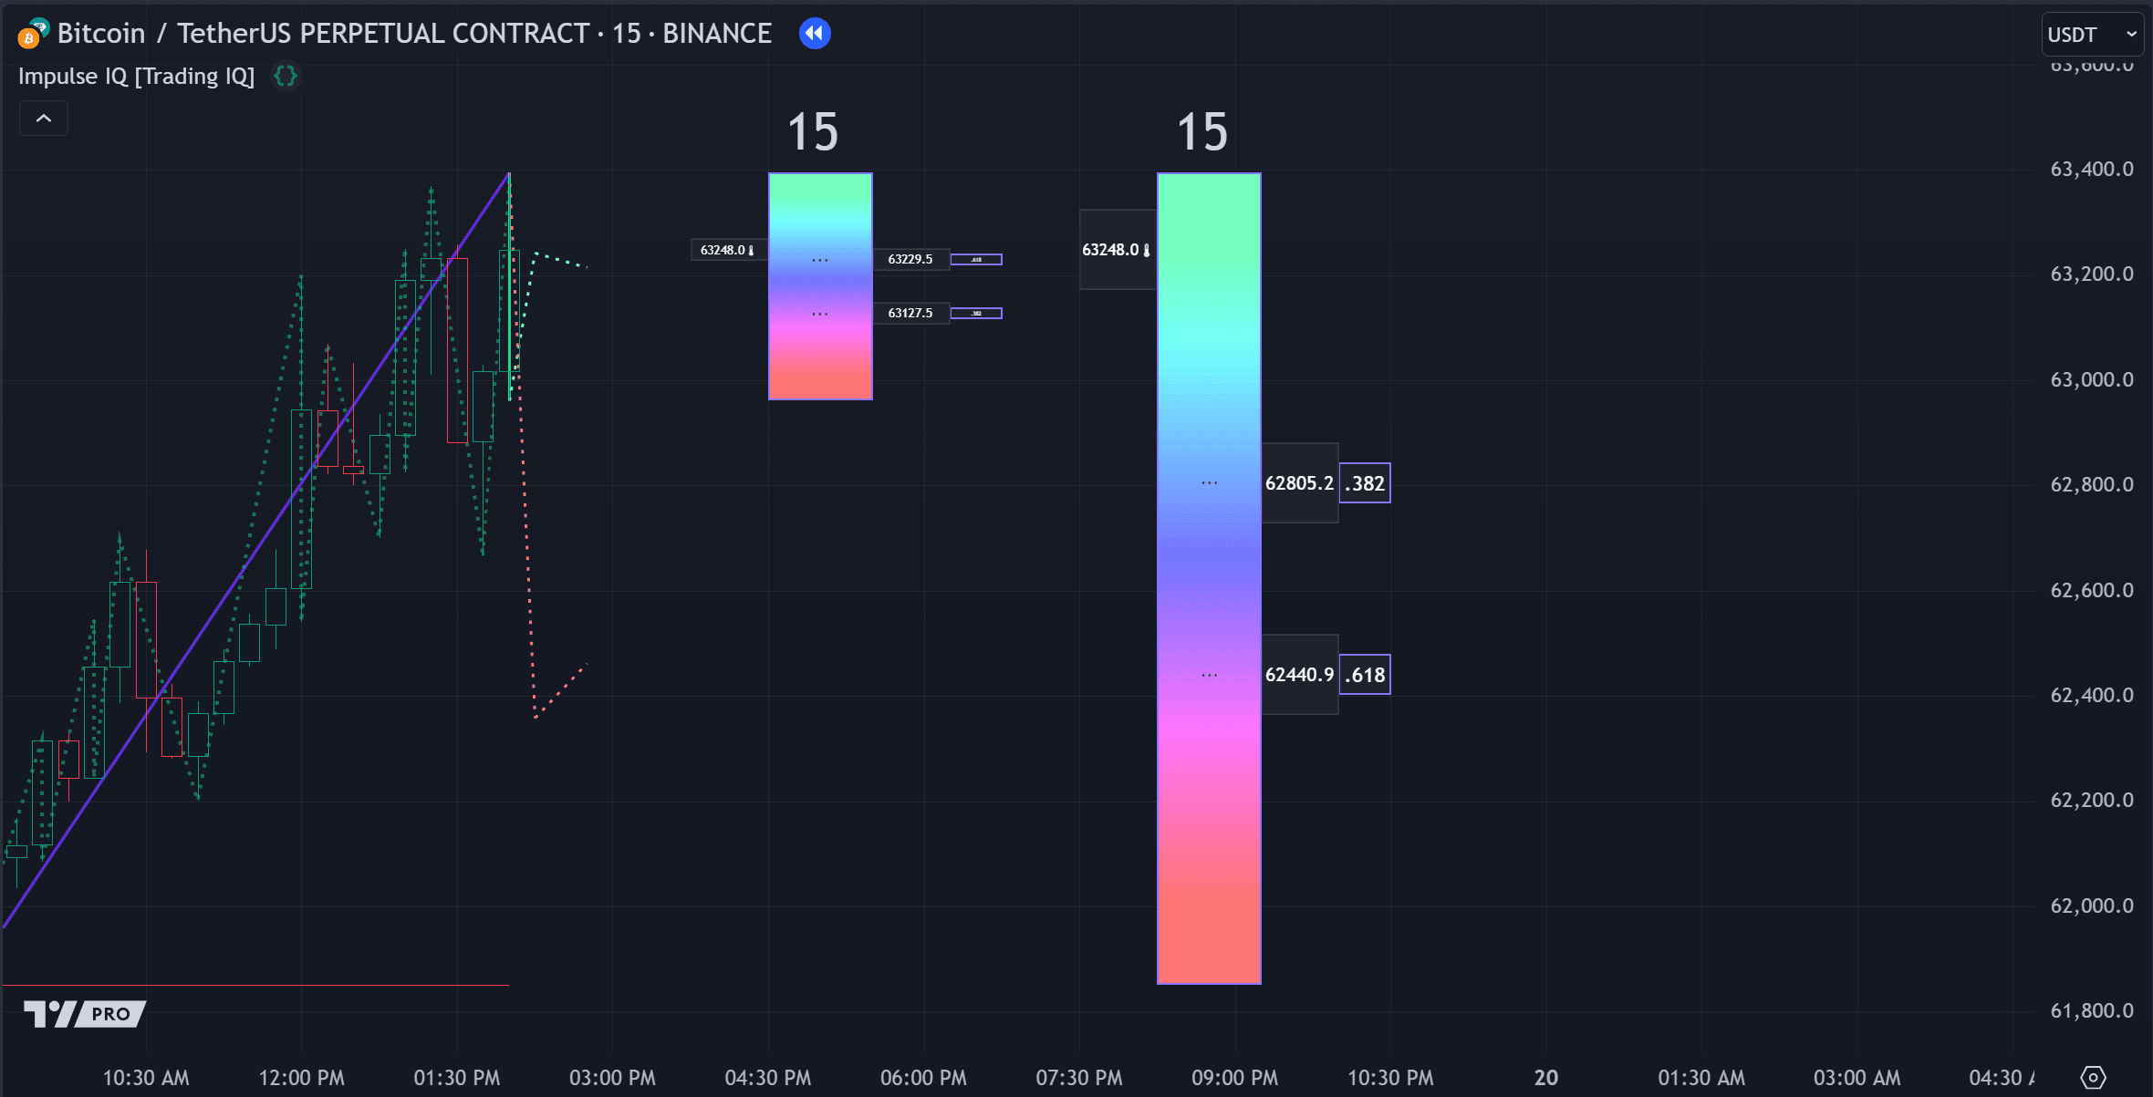2153x1097 pixels.
Task: Click the 63127.5 price label
Action: (910, 313)
